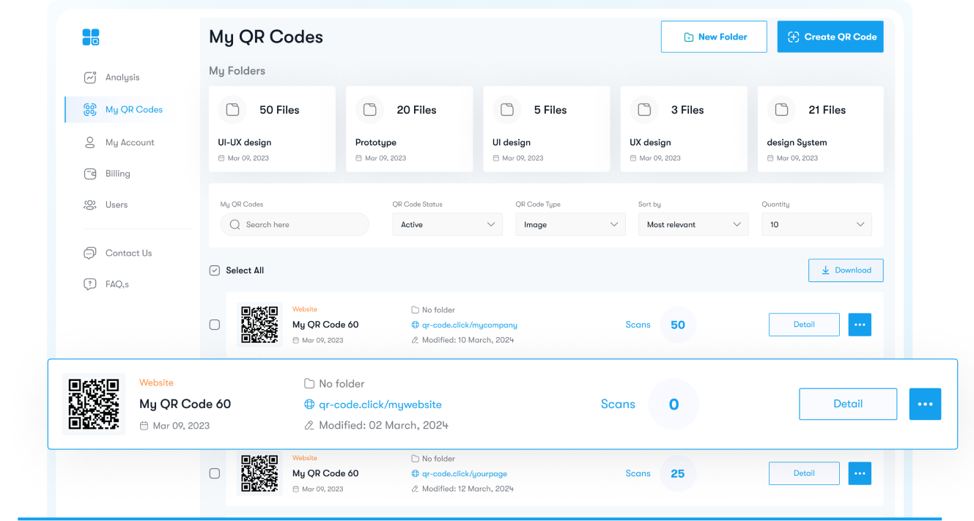This screenshot has width=974, height=521.
Task: Open the Sort by Most relevant dropdown
Action: [693, 225]
